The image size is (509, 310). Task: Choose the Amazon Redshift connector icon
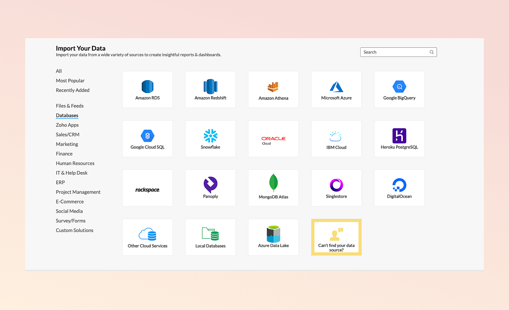210,87
